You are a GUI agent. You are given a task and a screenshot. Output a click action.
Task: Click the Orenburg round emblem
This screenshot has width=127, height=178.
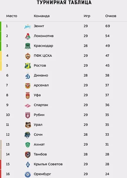28,174
